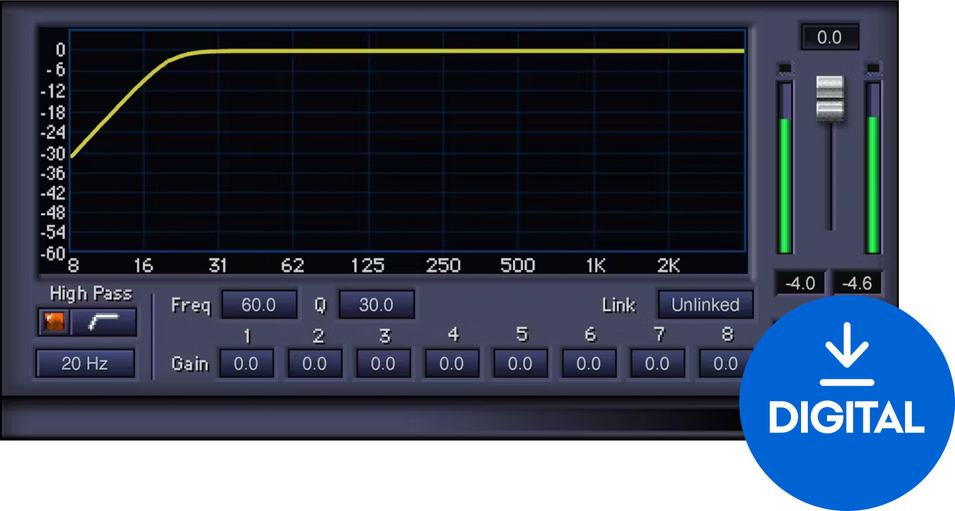
Task: Click the output gain fader handle
Action: [830, 98]
